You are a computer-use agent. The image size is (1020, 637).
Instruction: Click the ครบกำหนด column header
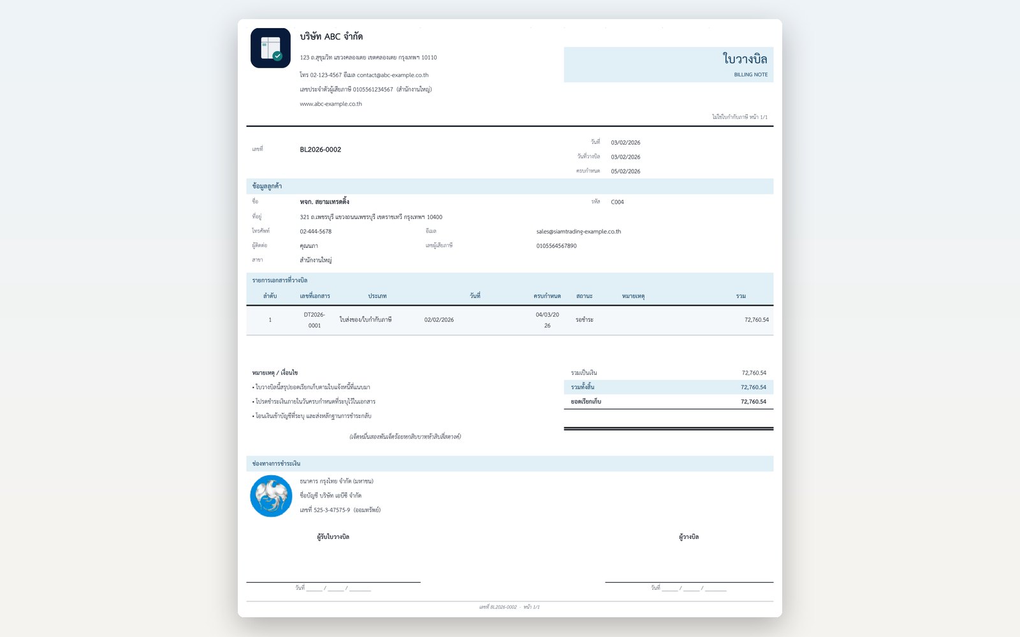(547, 296)
